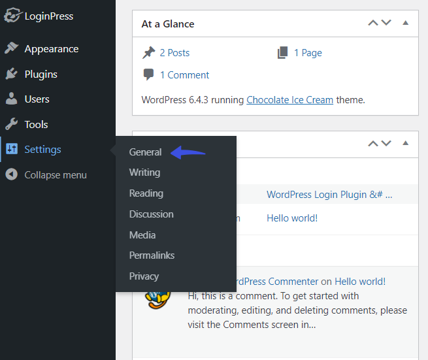This screenshot has height=360, width=428.
Task: Open the WordPress Login Plugin post link
Action: pyautogui.click(x=329, y=195)
